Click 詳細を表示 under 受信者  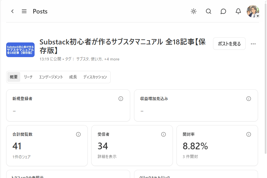pyautogui.click(x=107, y=157)
